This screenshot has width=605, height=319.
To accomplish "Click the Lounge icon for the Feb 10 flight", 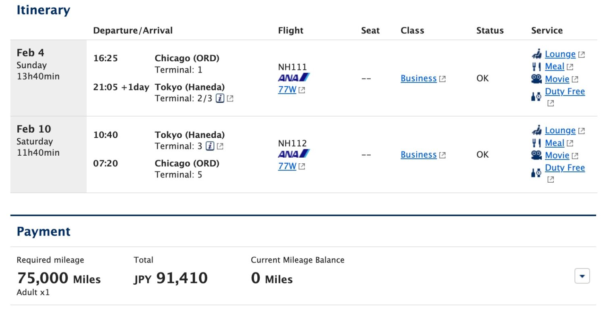I will (x=537, y=130).
